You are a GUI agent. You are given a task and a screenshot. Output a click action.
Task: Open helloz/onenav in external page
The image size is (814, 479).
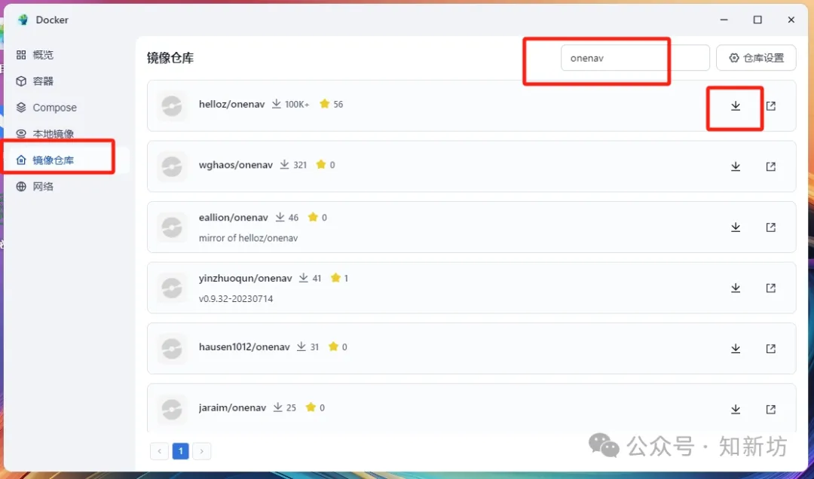771,106
